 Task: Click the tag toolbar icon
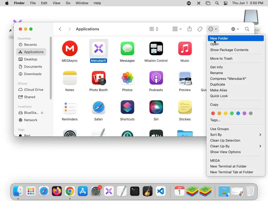click(x=200, y=29)
